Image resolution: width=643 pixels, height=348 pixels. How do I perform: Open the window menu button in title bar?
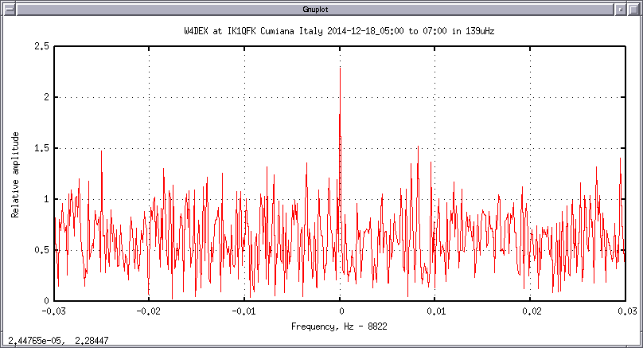[7, 7]
